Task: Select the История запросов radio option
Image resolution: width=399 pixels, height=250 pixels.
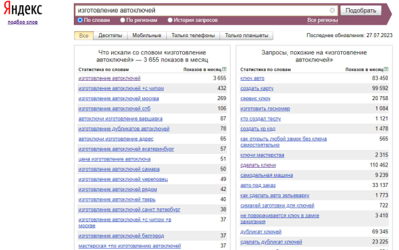Action: pyautogui.click(x=170, y=20)
